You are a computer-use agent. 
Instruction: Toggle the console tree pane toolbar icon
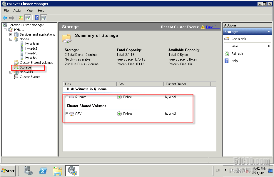pyautogui.click(x=28, y=18)
